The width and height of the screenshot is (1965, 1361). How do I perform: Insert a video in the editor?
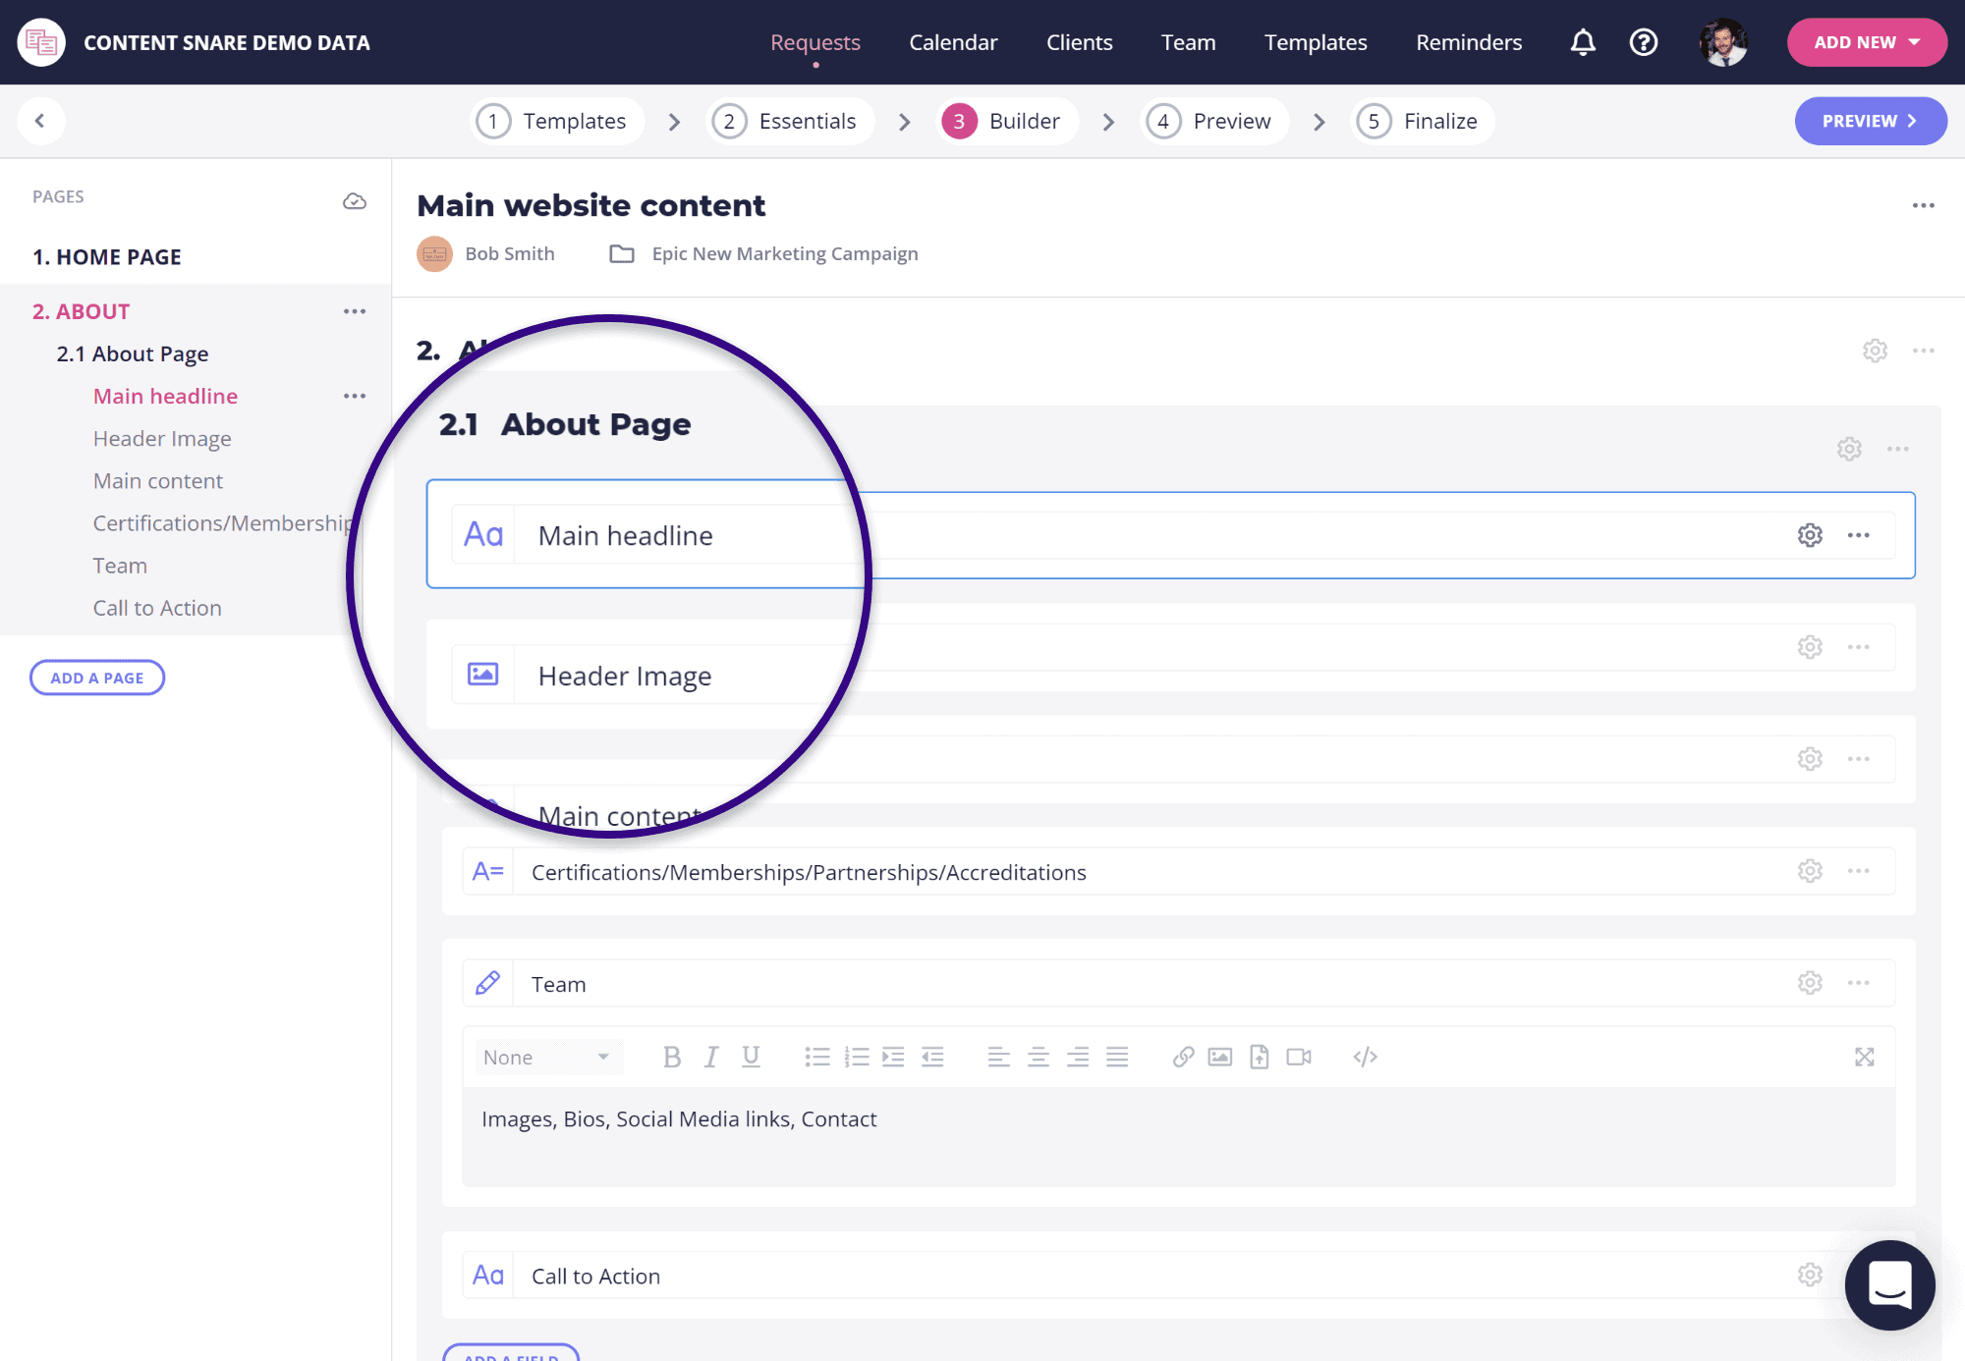[1299, 1057]
